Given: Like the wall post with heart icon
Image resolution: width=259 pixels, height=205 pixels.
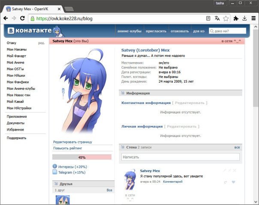Looking at the screenshot, I should [233, 182].
